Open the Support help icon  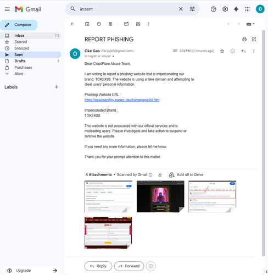(214, 9)
